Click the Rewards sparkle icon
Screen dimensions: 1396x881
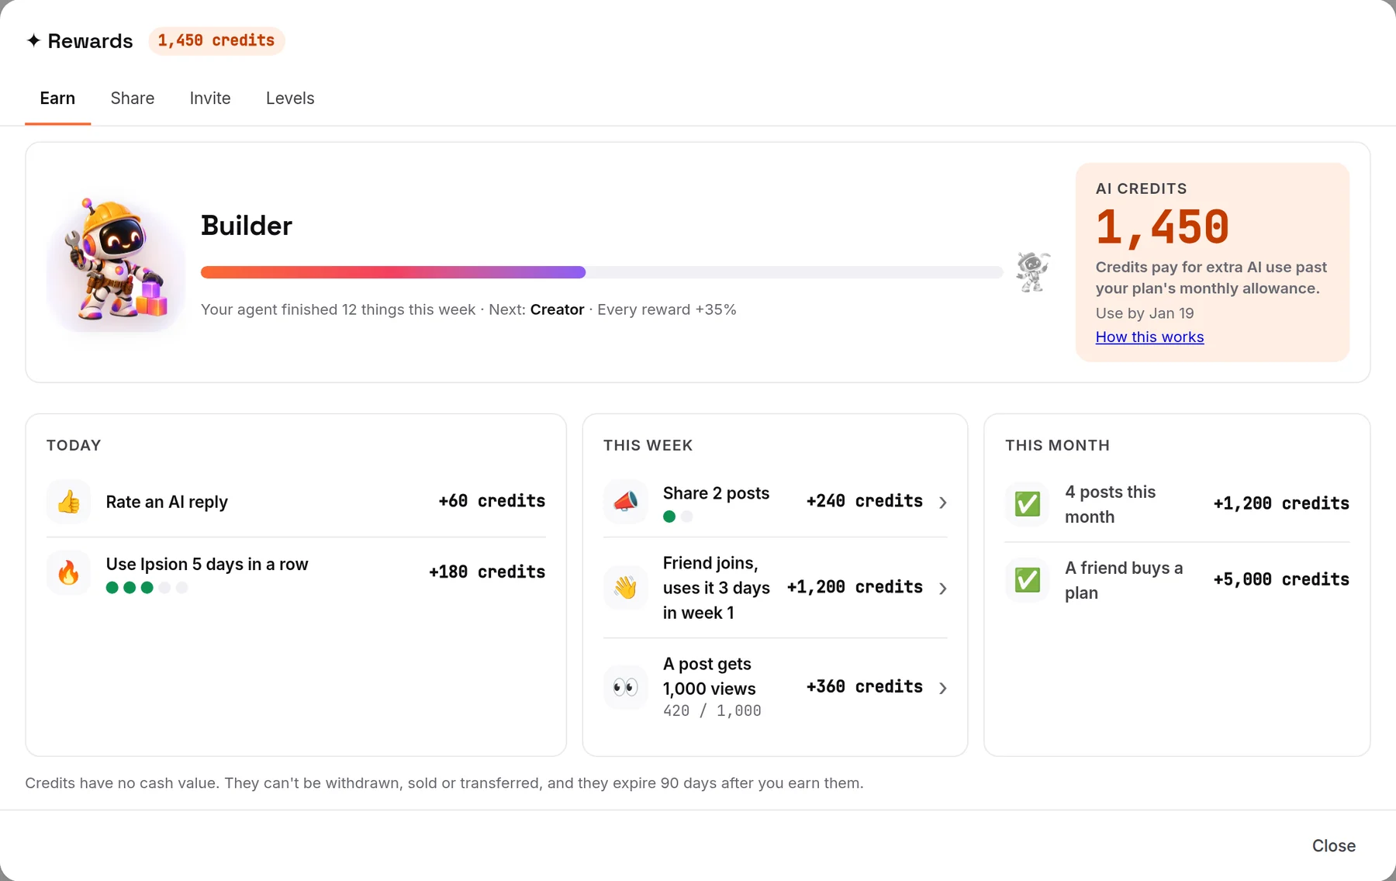pyautogui.click(x=33, y=40)
